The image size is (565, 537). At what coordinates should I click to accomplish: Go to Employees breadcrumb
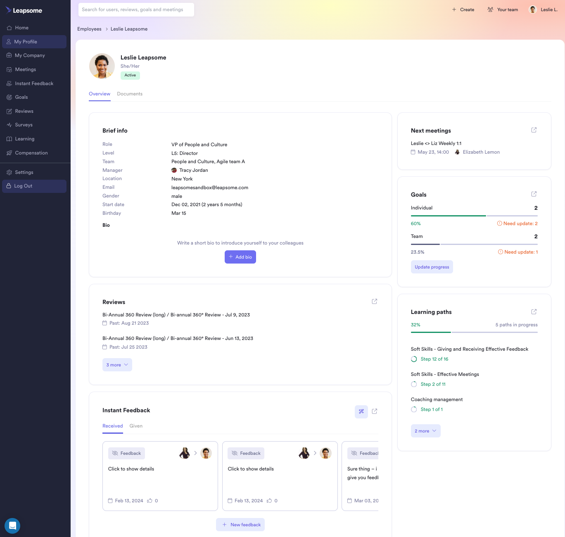tap(89, 29)
